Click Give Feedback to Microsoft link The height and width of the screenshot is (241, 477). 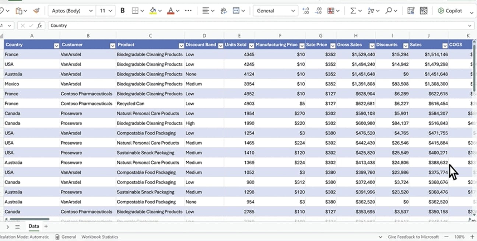[x=413, y=237]
